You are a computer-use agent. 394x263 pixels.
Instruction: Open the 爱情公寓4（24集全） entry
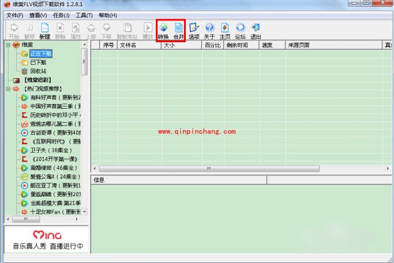point(55,177)
